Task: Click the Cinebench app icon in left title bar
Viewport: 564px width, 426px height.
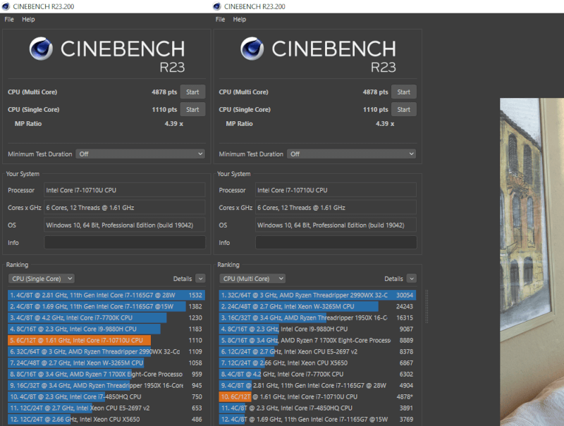Action: point(6,6)
